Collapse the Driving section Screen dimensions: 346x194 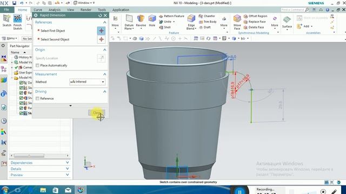point(104,92)
